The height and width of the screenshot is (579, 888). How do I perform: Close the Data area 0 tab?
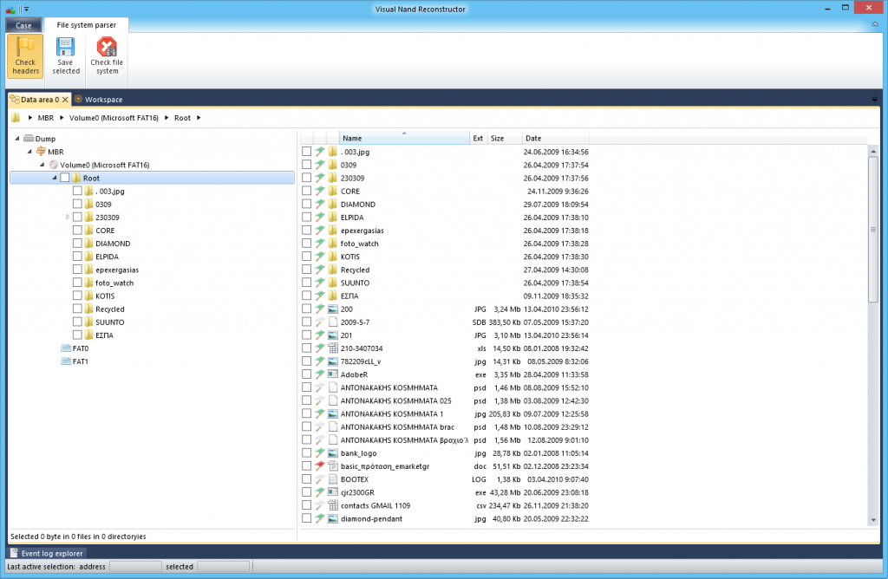65,100
